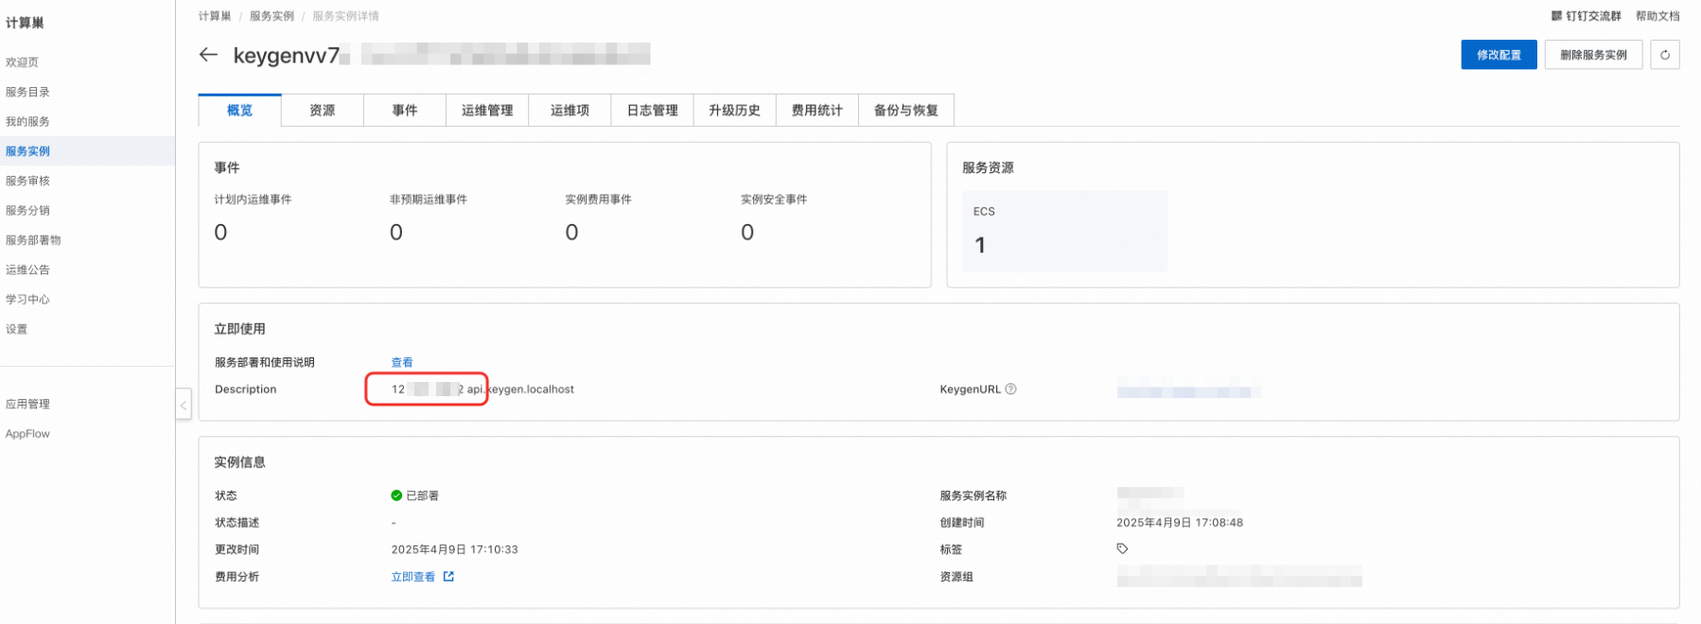Click the help icon next to KeygenURL
1701x624 pixels.
tap(1010, 389)
